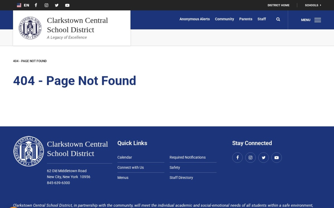The height and width of the screenshot is (208, 334).
Task: Open the Safety quick link
Action: [x=175, y=168]
